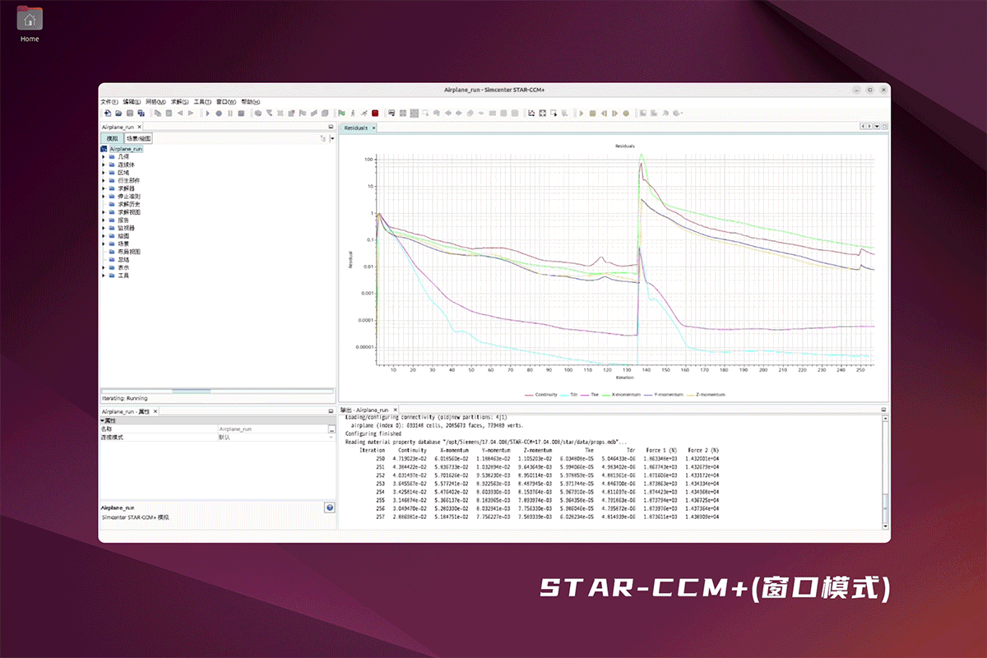The height and width of the screenshot is (658, 987).
Task: Open the 编辑 menu
Action: pos(132,101)
